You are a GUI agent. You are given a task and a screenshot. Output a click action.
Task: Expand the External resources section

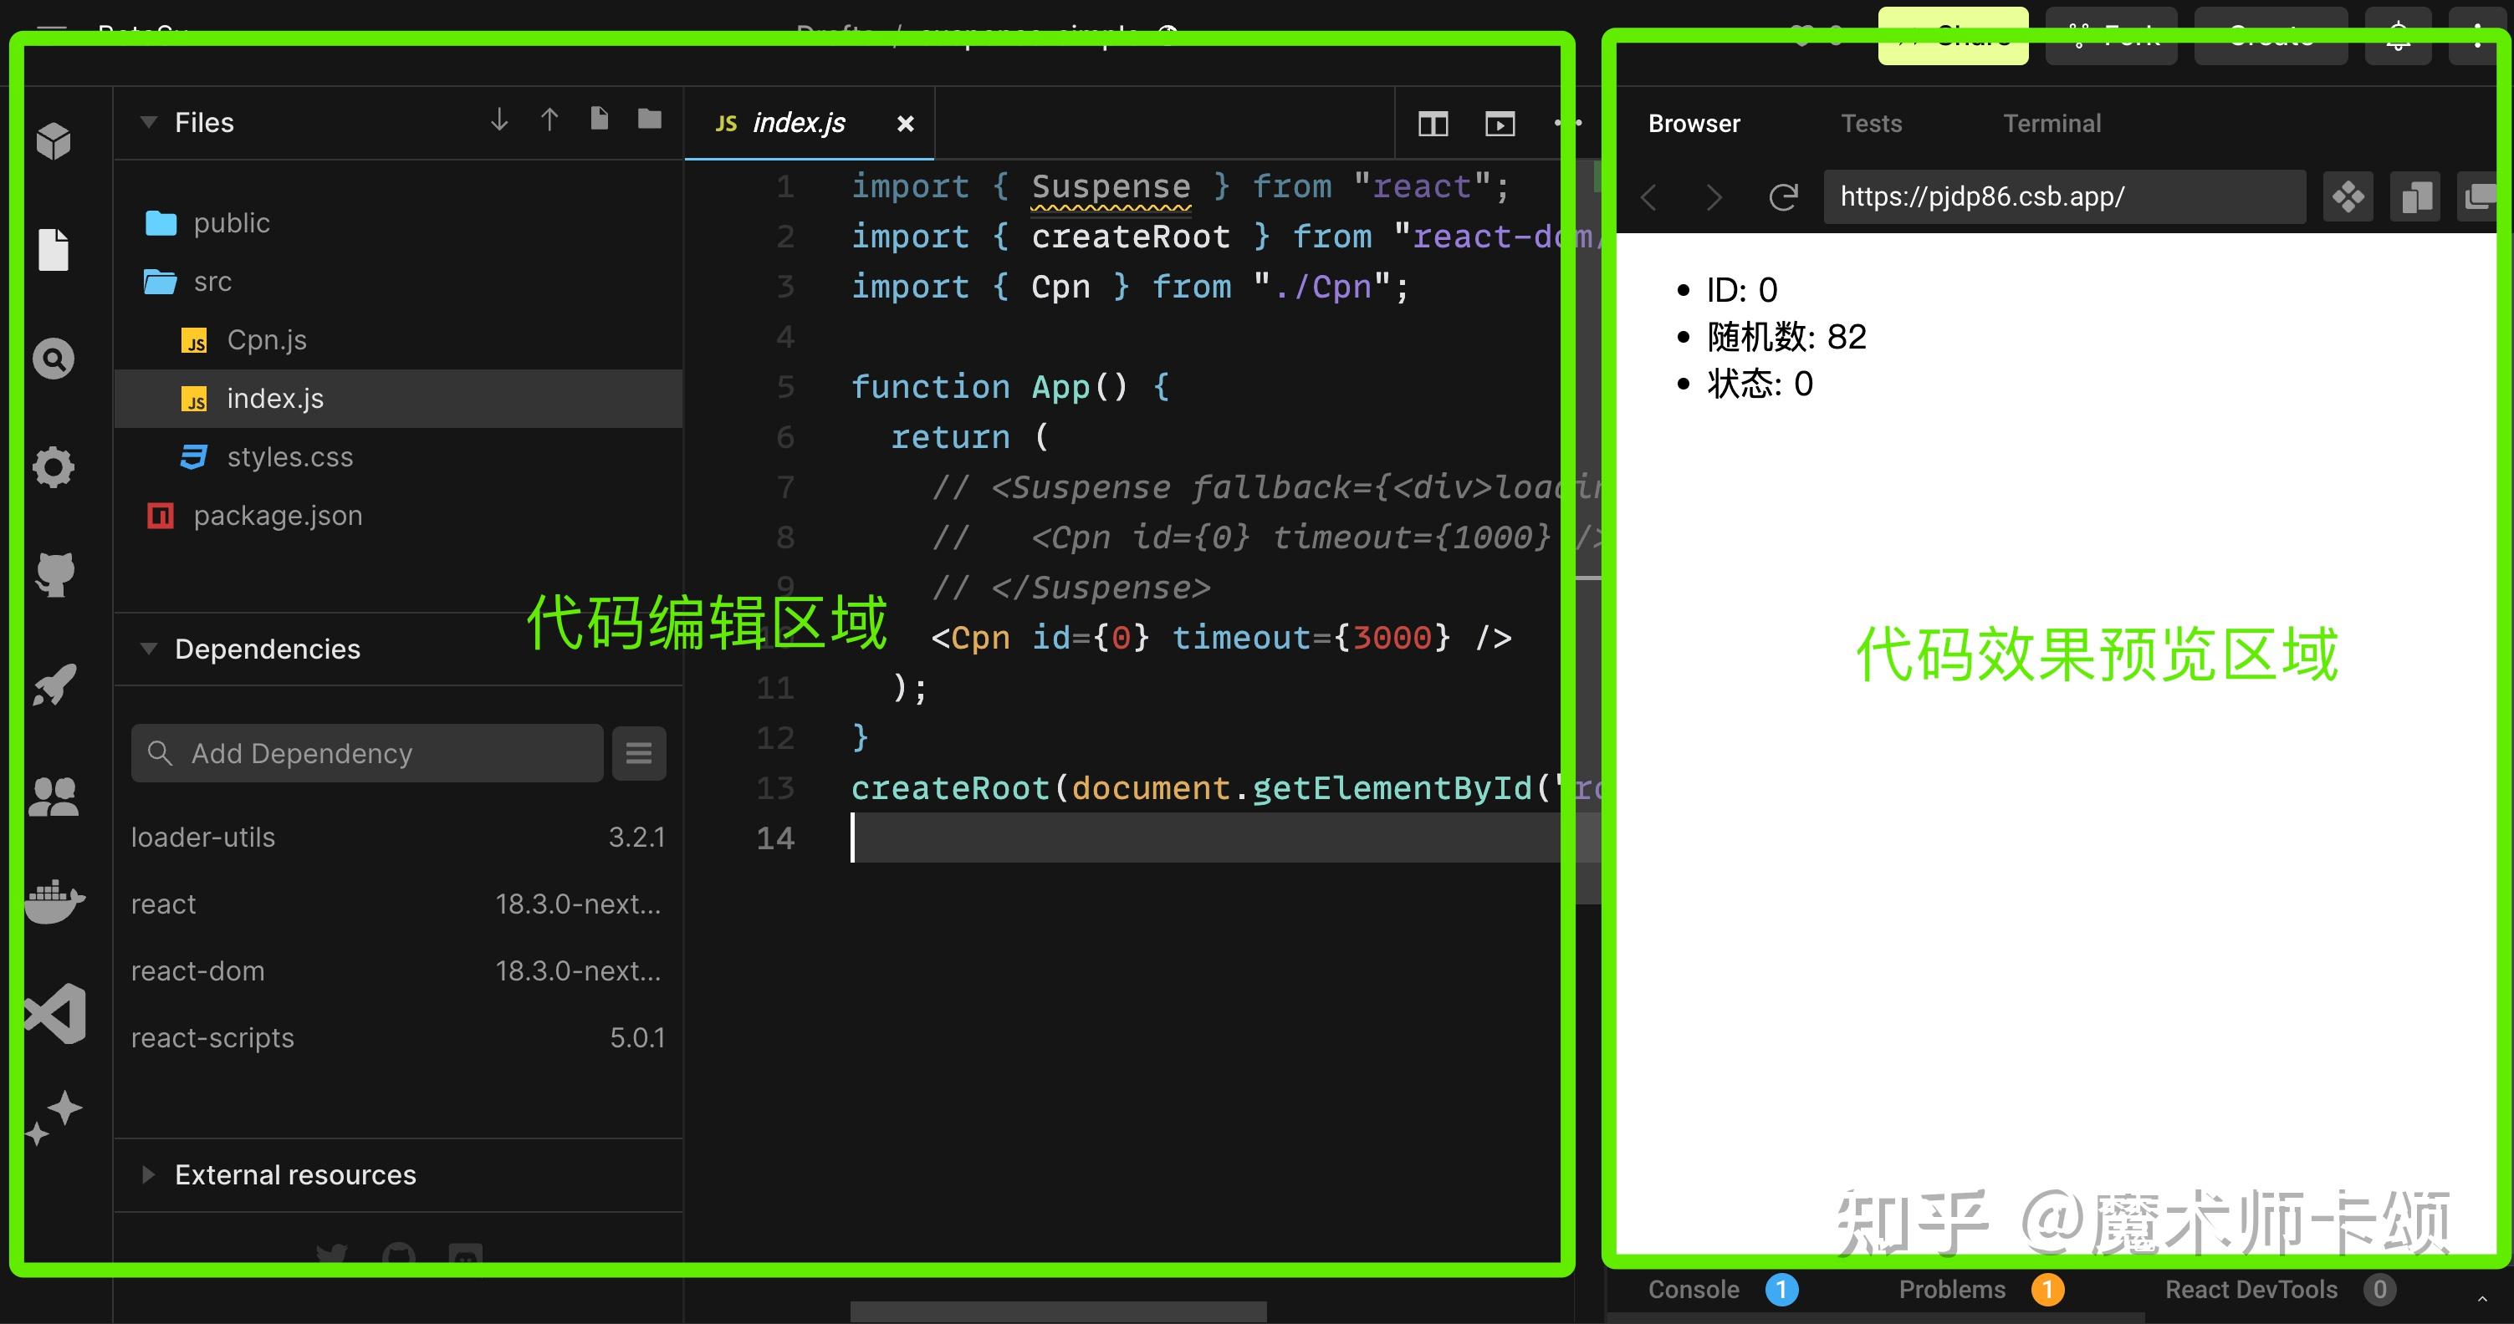point(148,1174)
